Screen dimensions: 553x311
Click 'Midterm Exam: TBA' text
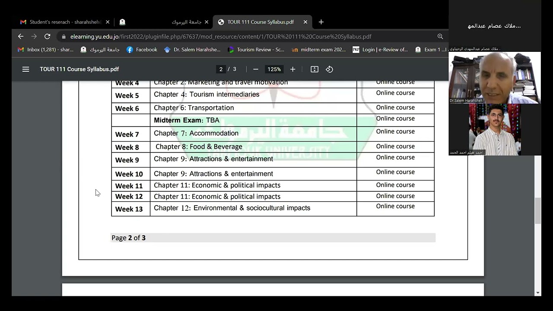tap(187, 120)
